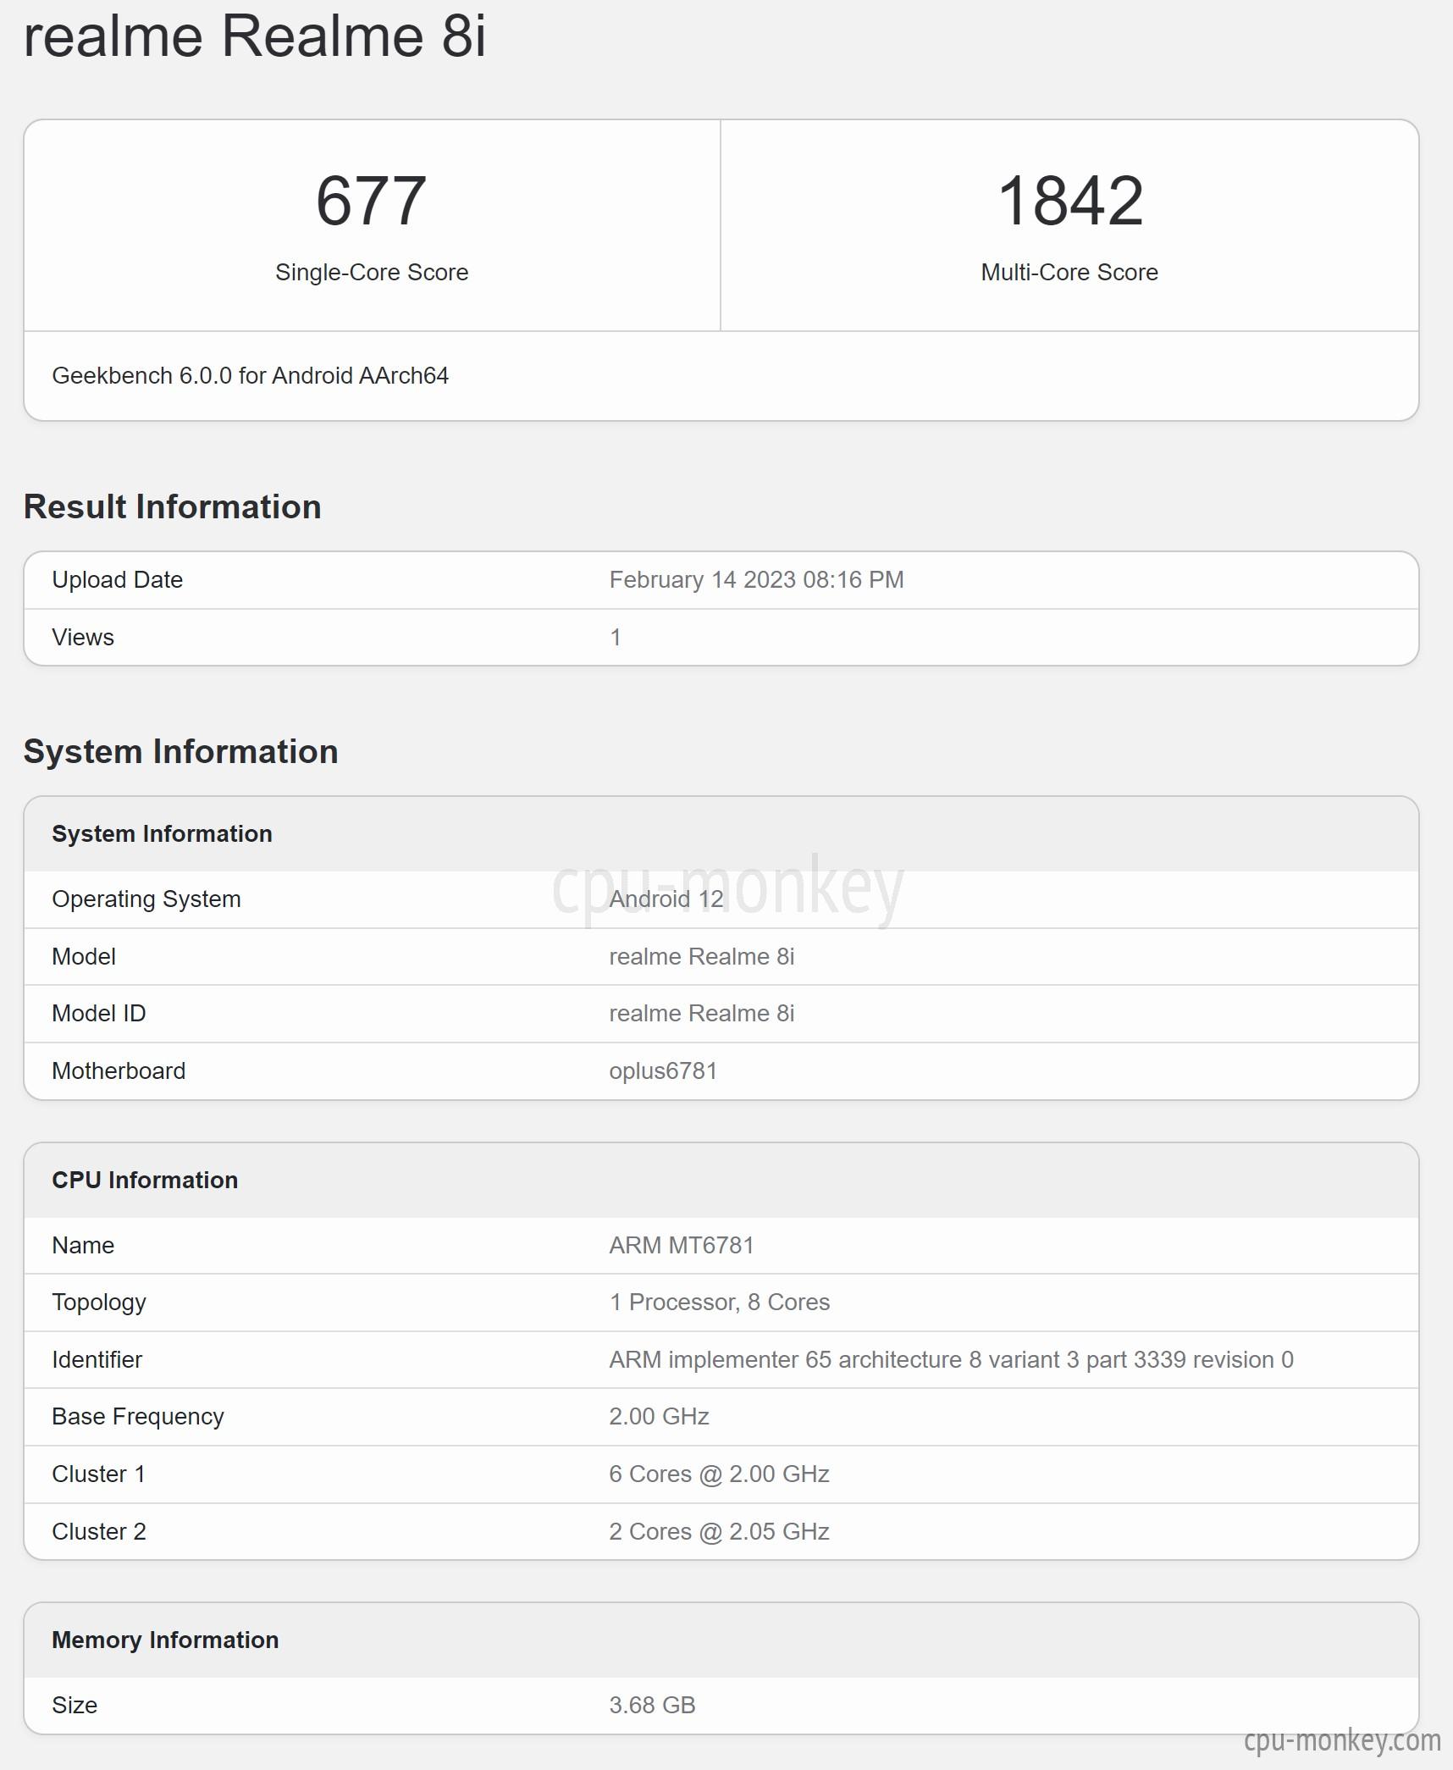Select the Model ID value 'realme Realme 8i'
This screenshot has width=1453, height=1770.
point(702,1013)
